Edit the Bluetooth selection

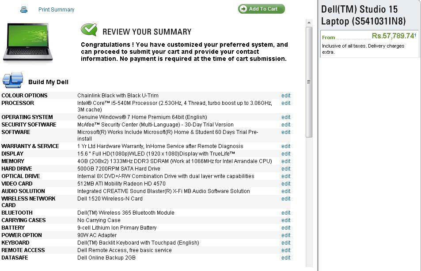click(286, 213)
